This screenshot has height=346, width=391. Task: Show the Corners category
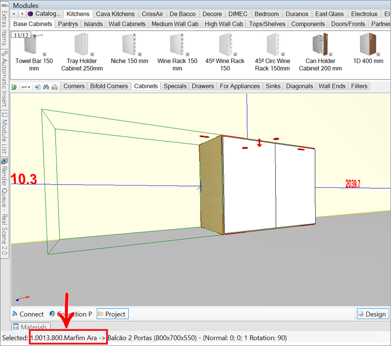(74, 86)
